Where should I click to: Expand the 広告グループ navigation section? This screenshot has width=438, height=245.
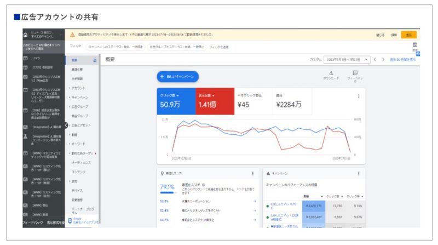79,106
